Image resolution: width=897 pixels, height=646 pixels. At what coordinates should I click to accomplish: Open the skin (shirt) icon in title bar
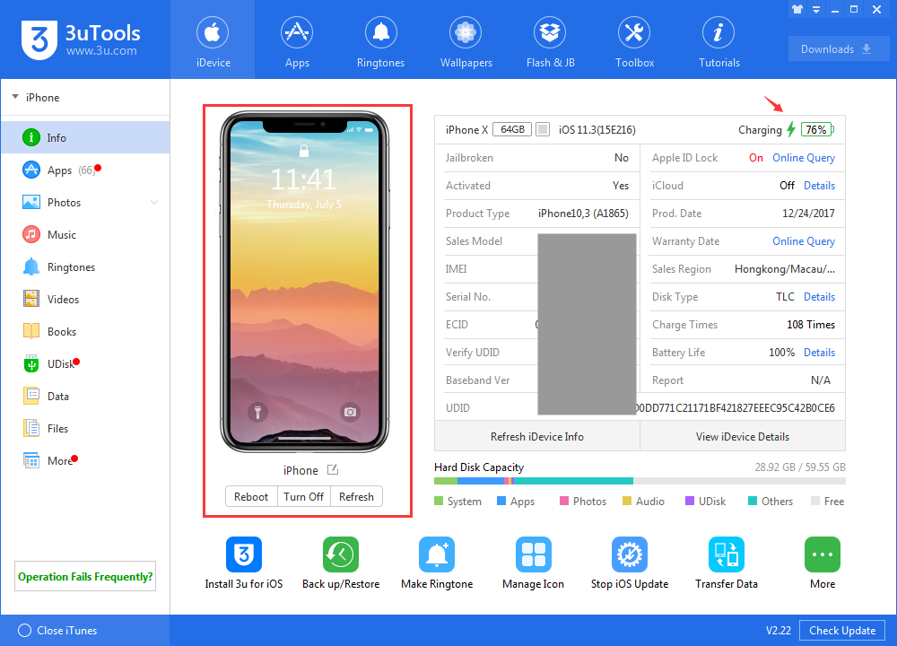pos(797,9)
